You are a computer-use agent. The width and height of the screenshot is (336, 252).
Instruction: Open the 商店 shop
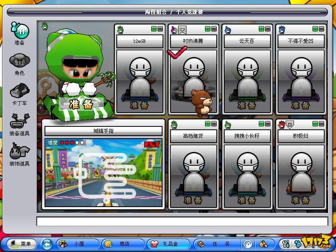point(123,244)
